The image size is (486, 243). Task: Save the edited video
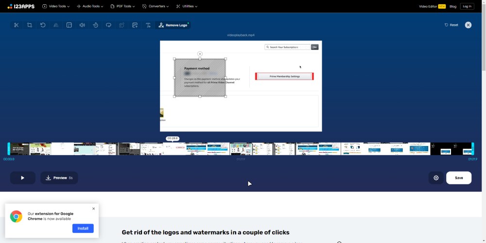459,178
